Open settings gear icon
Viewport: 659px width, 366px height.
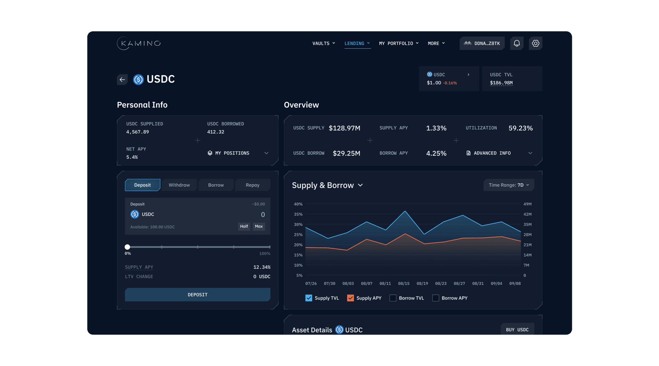pos(535,43)
